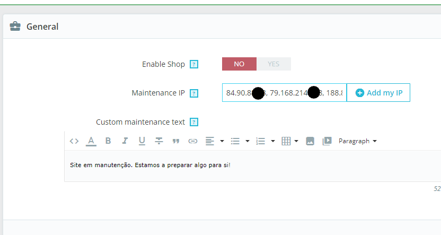
Task: Click the text alignment icon
Action: 210,141
